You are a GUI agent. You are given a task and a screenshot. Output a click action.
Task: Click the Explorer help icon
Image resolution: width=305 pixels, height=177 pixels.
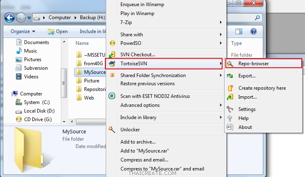click(x=254, y=31)
